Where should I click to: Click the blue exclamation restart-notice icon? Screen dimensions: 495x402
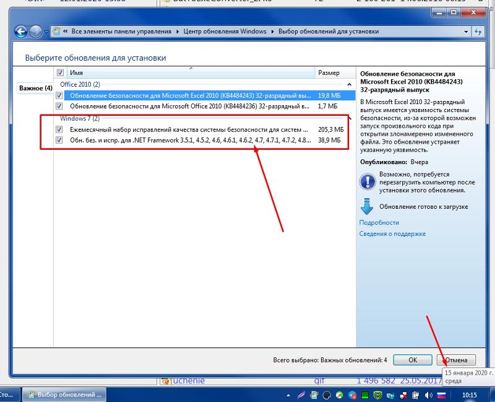click(367, 181)
